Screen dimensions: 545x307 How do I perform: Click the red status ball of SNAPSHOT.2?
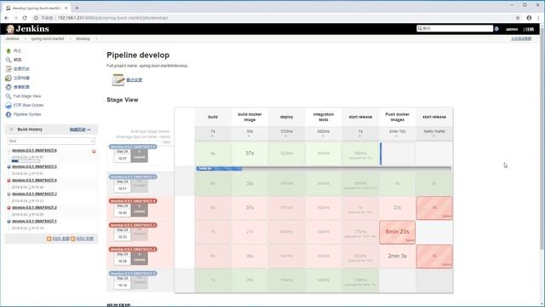[x=9, y=207]
